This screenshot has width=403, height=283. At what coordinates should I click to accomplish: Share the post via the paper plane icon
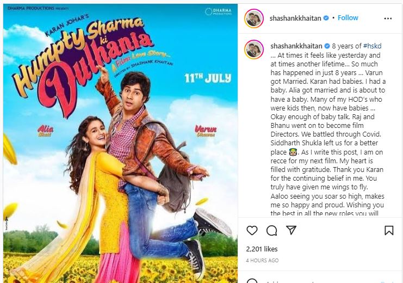tap(291, 230)
